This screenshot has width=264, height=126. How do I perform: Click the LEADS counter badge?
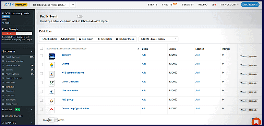17,110
